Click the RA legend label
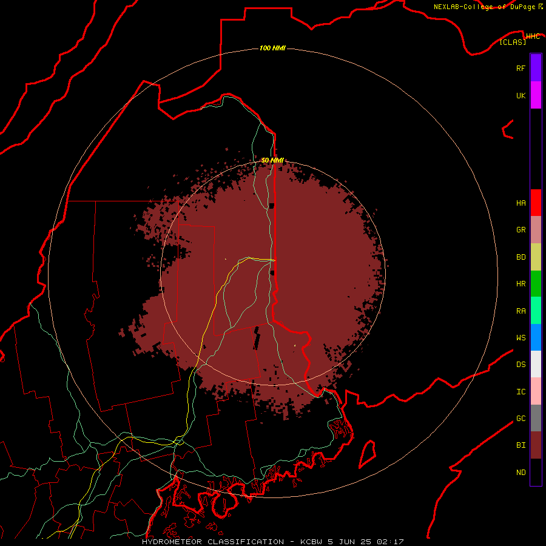 [521, 311]
